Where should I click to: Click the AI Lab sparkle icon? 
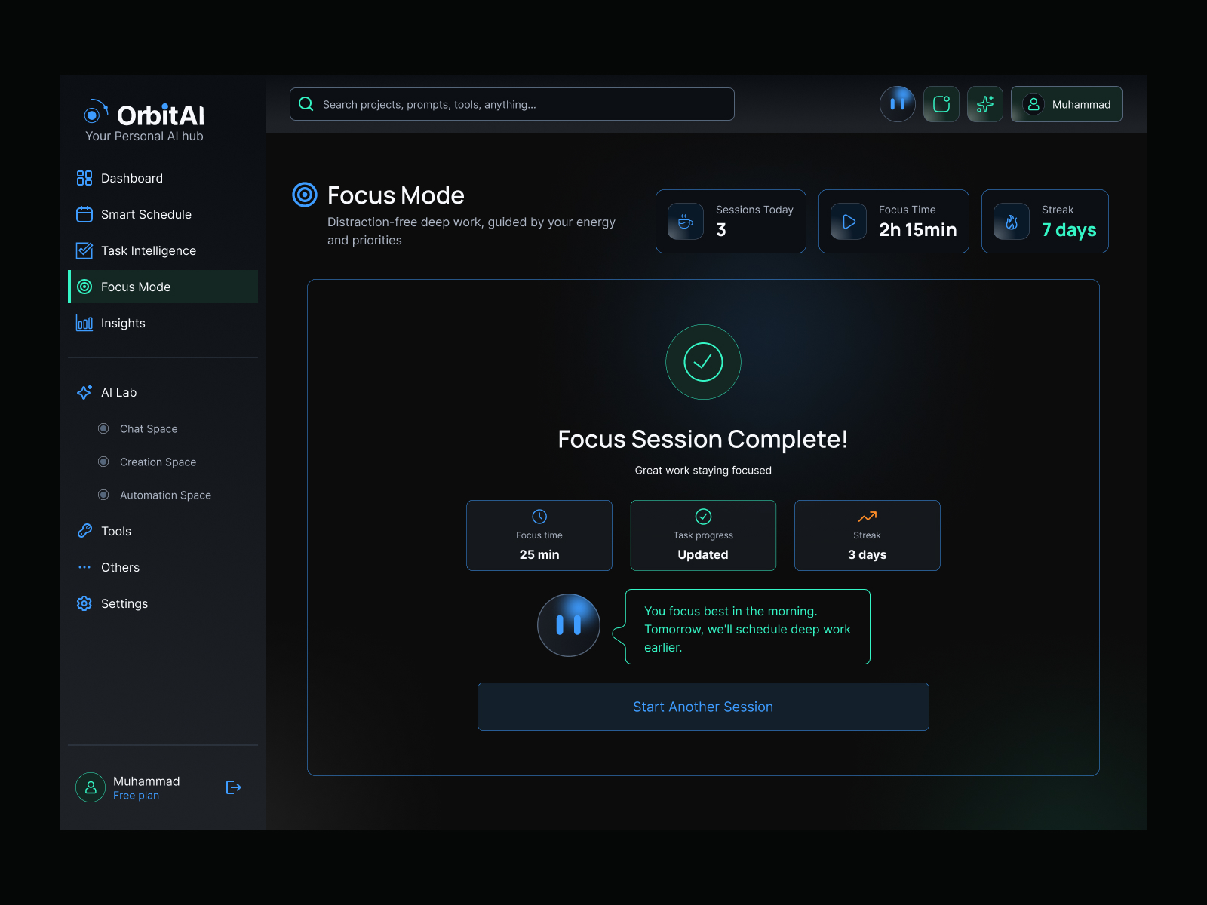tap(84, 392)
